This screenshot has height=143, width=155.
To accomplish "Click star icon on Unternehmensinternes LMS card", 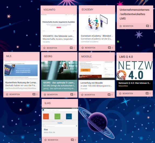I will click(121, 26).
